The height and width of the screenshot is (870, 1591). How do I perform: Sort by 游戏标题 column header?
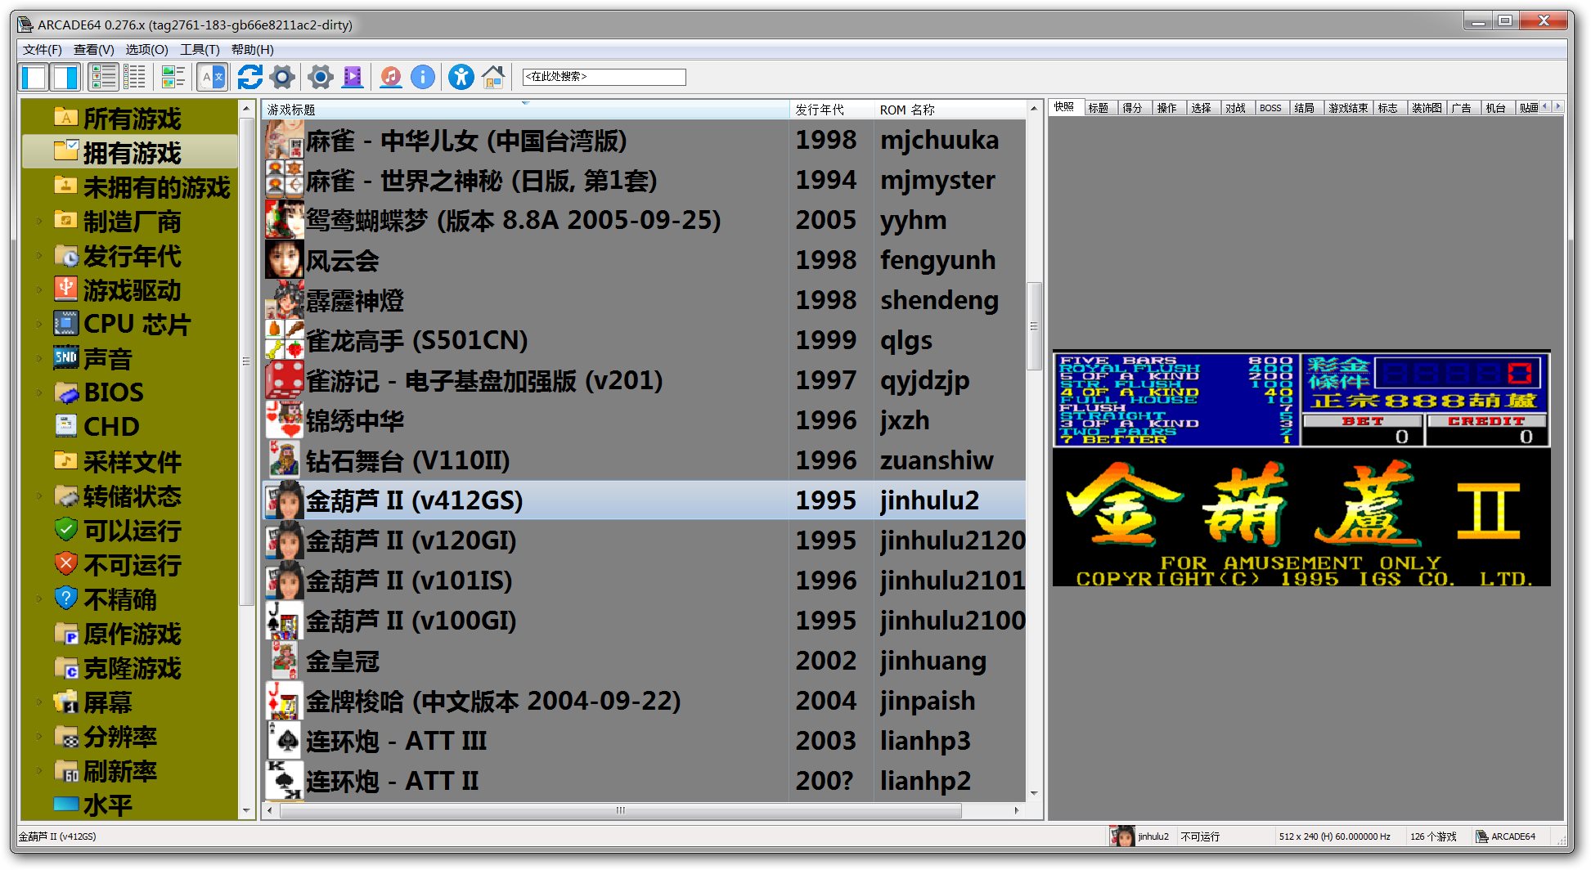point(525,110)
